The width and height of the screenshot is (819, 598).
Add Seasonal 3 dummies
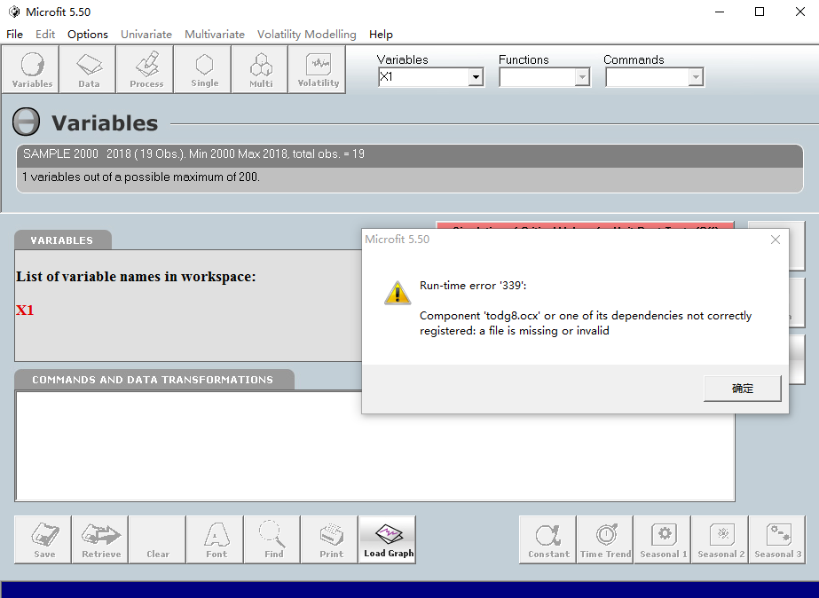click(777, 539)
